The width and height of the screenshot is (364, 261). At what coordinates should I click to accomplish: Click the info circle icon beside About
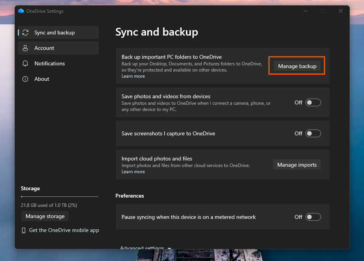(x=26, y=79)
